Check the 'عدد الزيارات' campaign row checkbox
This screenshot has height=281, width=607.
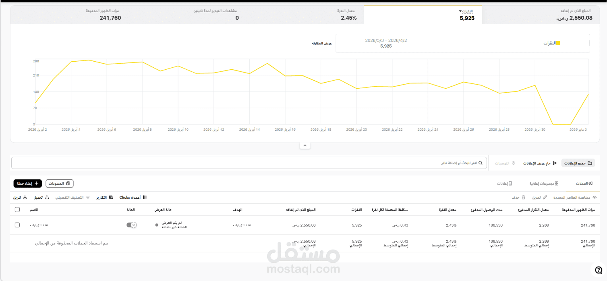coord(17,225)
